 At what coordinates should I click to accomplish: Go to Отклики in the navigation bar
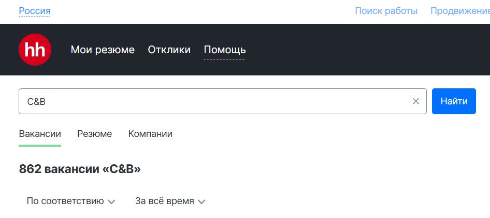pos(169,50)
